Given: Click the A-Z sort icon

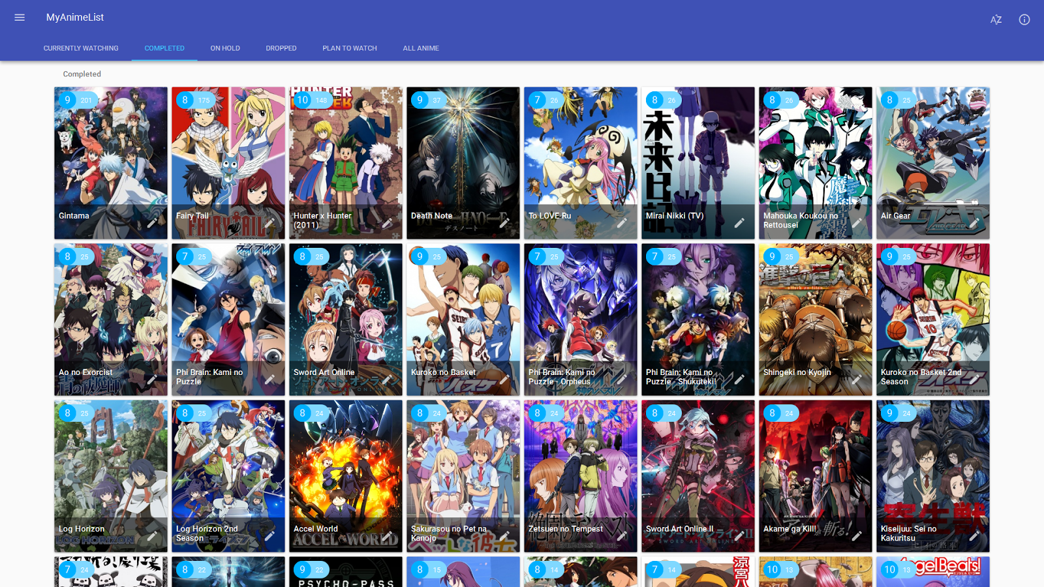Looking at the screenshot, I should [x=996, y=20].
